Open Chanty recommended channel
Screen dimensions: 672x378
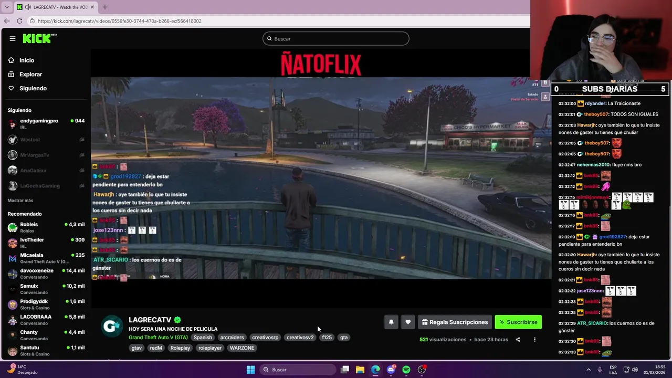coord(46,335)
